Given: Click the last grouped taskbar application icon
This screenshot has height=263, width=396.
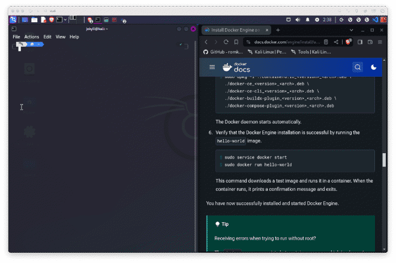Looking at the screenshot, I should coord(124,20).
